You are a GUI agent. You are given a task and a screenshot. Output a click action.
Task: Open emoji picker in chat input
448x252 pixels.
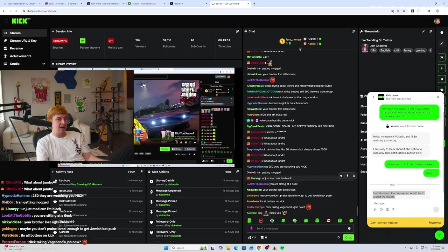pyautogui.click(x=349, y=229)
